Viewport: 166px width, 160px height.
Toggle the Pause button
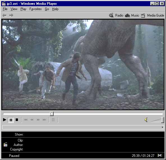pos(11,120)
